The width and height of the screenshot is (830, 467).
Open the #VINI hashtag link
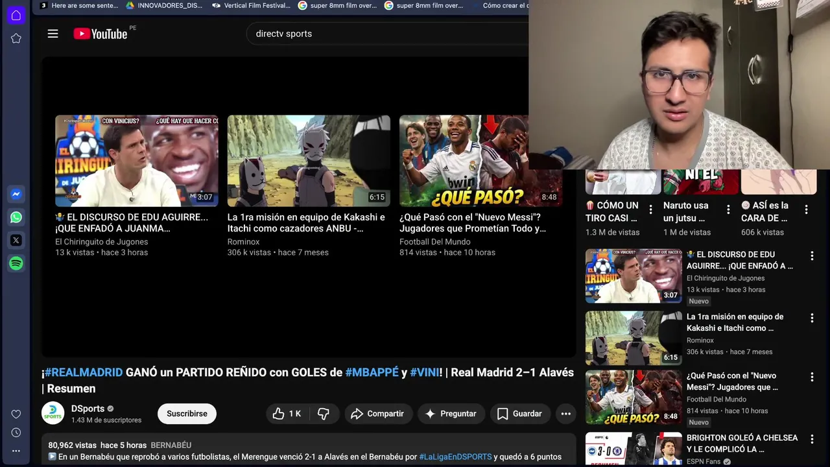[424, 372]
